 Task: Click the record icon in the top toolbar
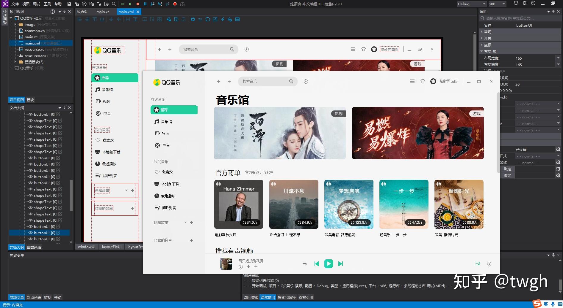click(x=174, y=4)
